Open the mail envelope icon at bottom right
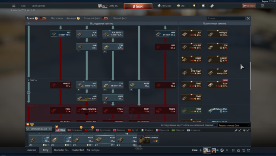Screen dimensions: 276x156 click(248, 150)
